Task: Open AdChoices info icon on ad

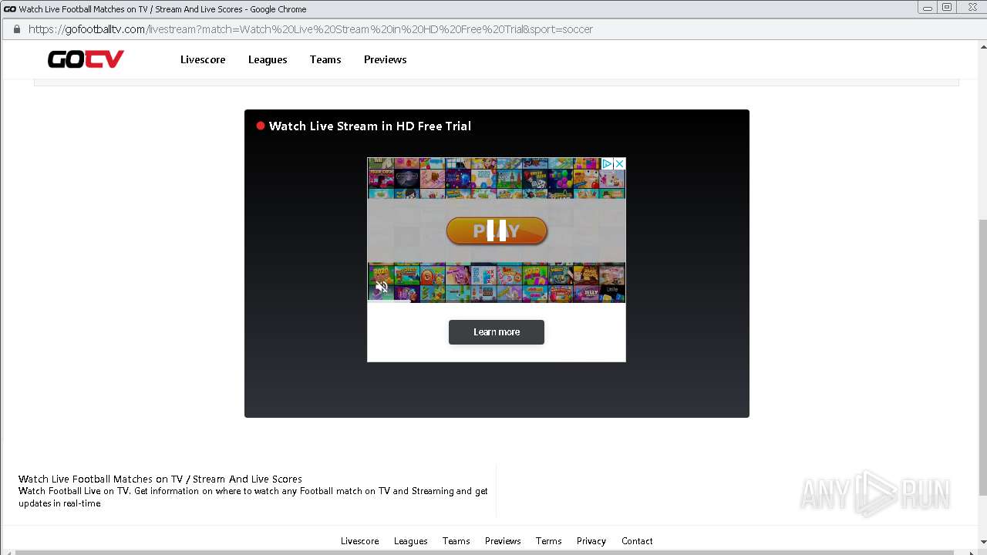Action: pos(608,164)
